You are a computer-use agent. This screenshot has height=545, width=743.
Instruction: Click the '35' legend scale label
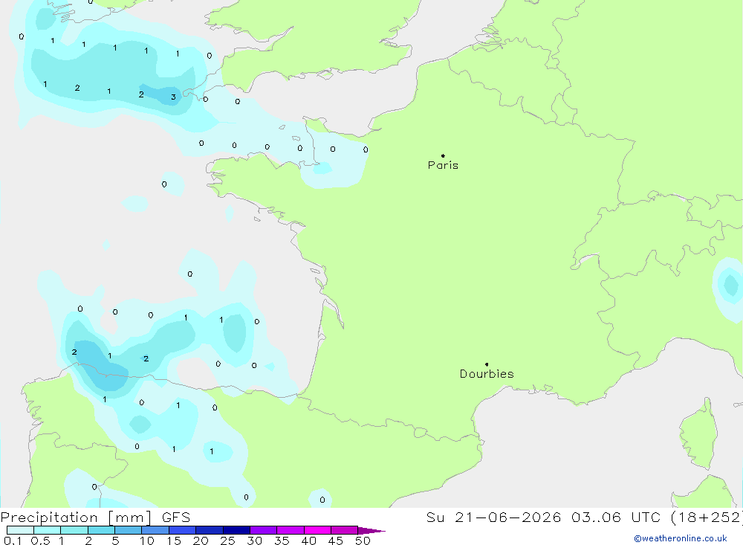click(x=282, y=541)
